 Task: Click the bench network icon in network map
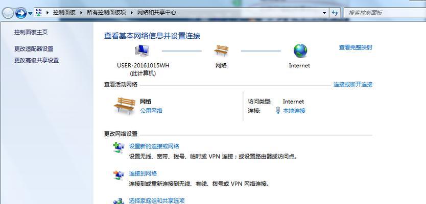click(221, 50)
